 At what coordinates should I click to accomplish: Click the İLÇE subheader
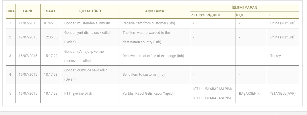coord(251,15)
